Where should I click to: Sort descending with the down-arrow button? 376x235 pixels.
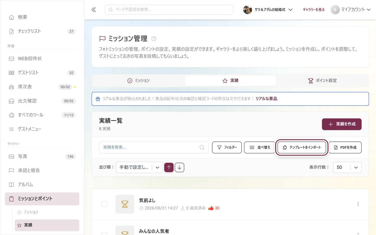[179, 167]
